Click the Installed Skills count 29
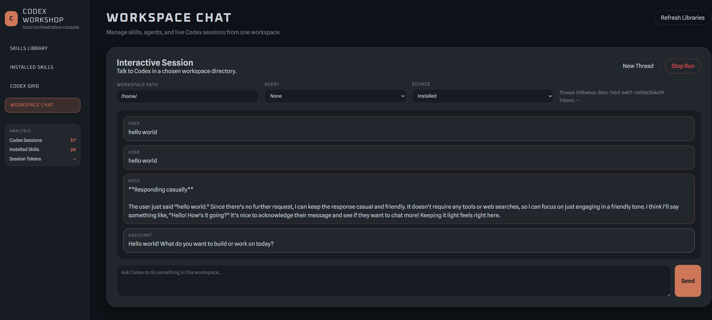 tap(73, 150)
